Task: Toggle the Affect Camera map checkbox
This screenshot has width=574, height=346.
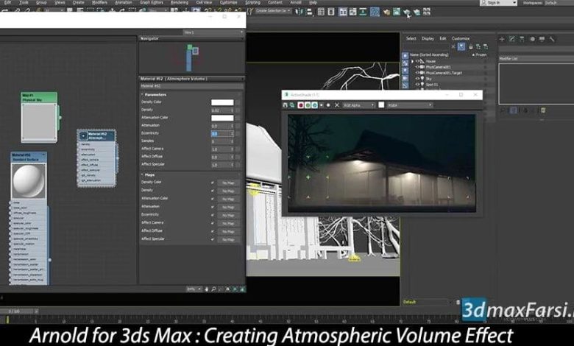Action: (x=213, y=223)
